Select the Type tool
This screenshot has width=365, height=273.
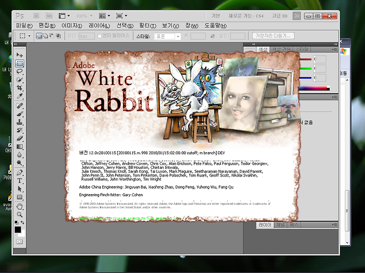(x=20, y=180)
